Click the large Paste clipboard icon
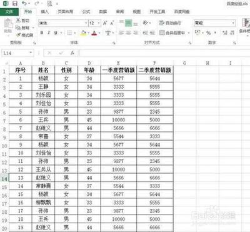This screenshot has height=232, width=250. [x=8, y=23]
